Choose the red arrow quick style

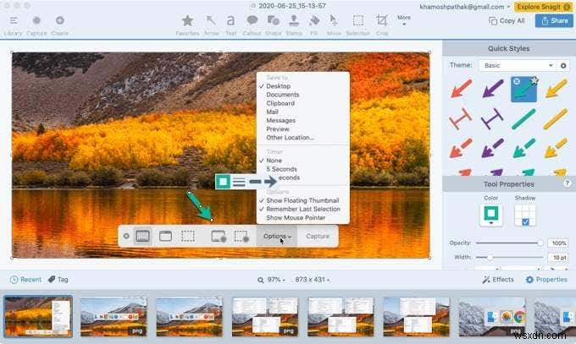(461, 89)
